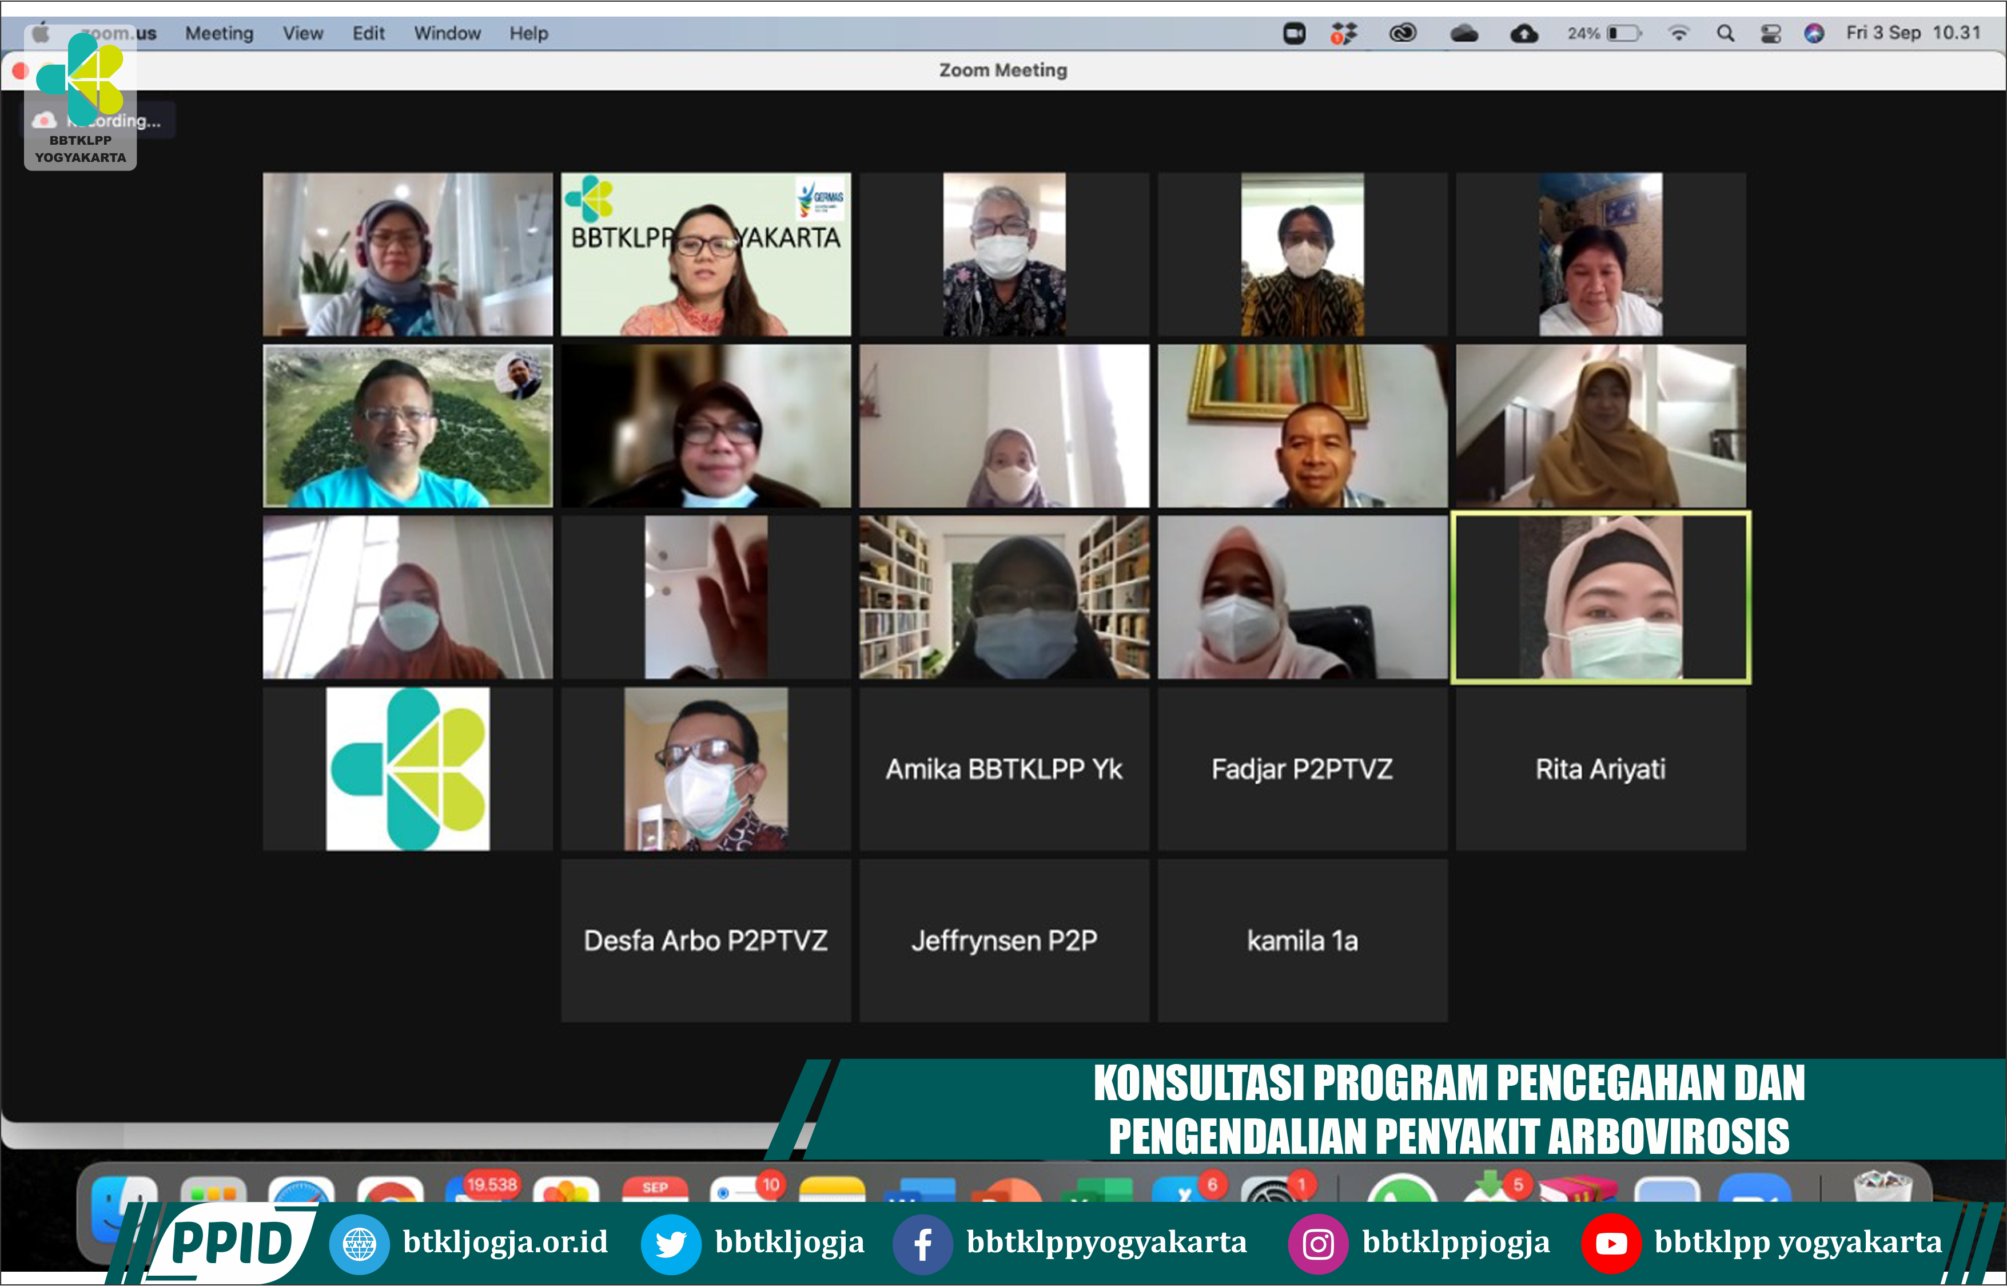Click the cloud upload arrow icon
The image size is (2007, 1286).
pyautogui.click(x=1524, y=33)
